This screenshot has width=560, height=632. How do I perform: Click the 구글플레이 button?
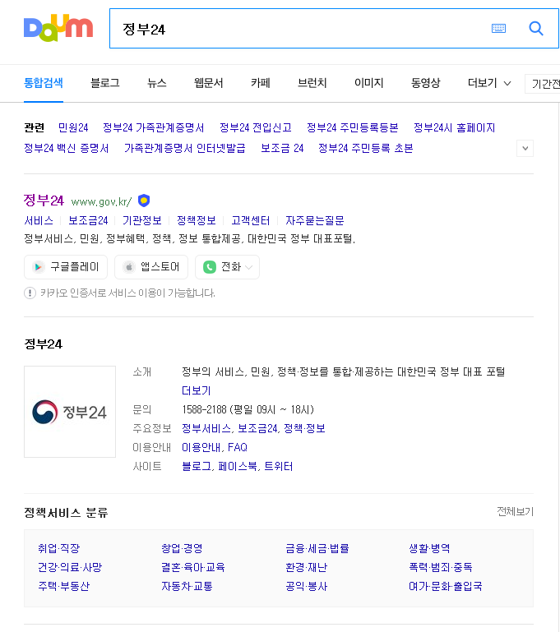(x=66, y=267)
